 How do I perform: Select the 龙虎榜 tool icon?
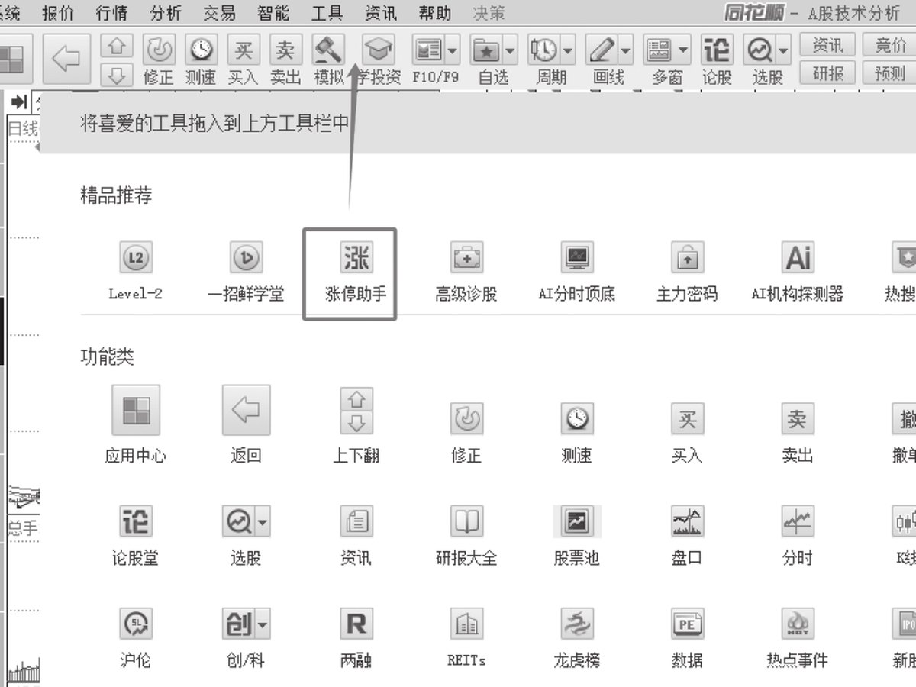click(x=576, y=624)
